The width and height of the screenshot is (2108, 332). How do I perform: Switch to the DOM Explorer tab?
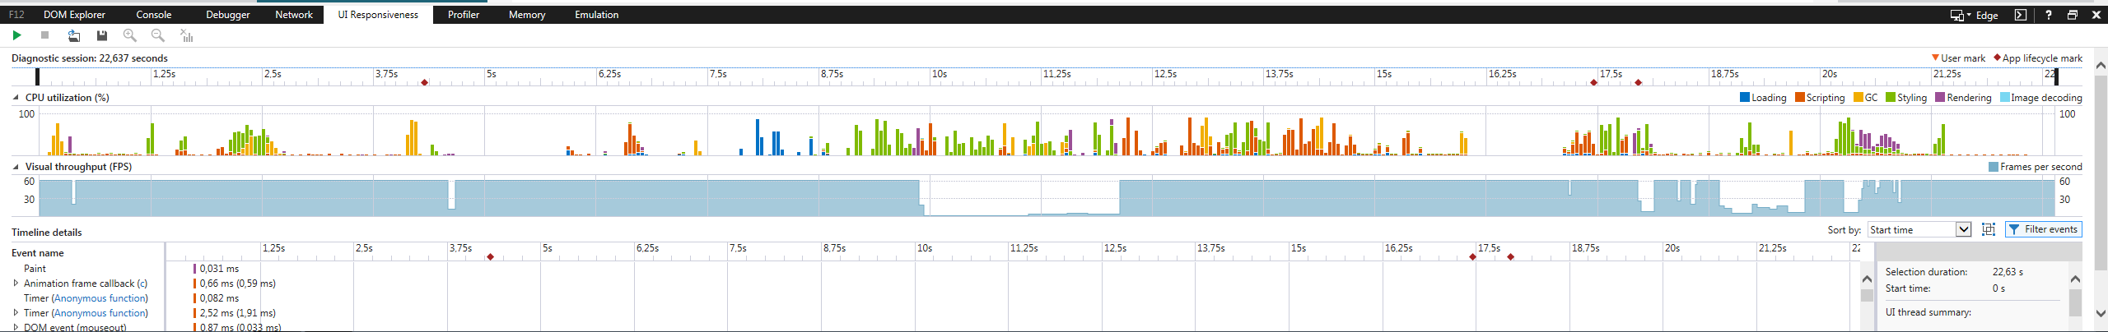(x=74, y=15)
